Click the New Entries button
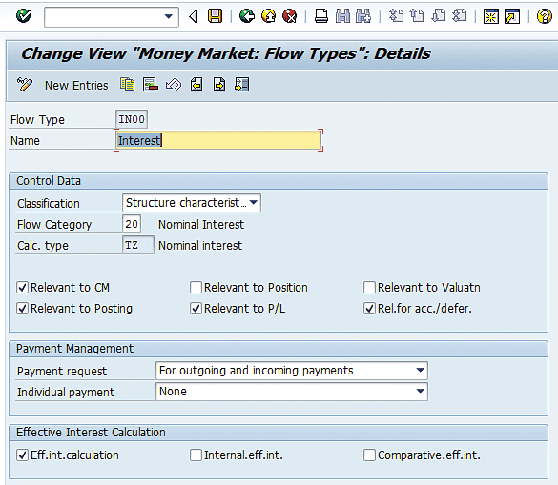This screenshot has width=558, height=485. [76, 86]
